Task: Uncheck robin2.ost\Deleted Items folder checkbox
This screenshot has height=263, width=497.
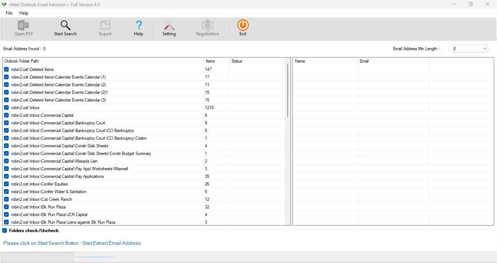Action: (x=7, y=69)
